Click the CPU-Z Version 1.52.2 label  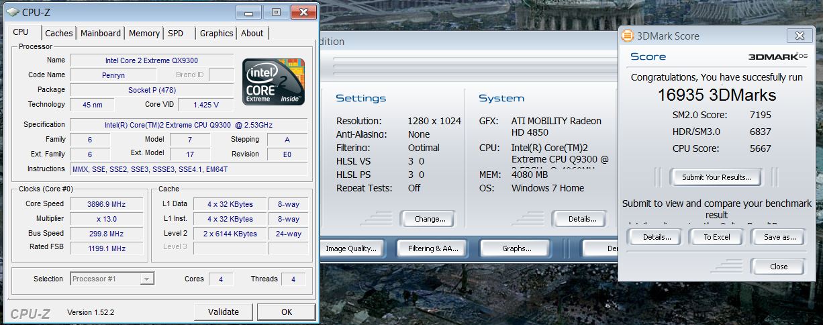pos(91,312)
